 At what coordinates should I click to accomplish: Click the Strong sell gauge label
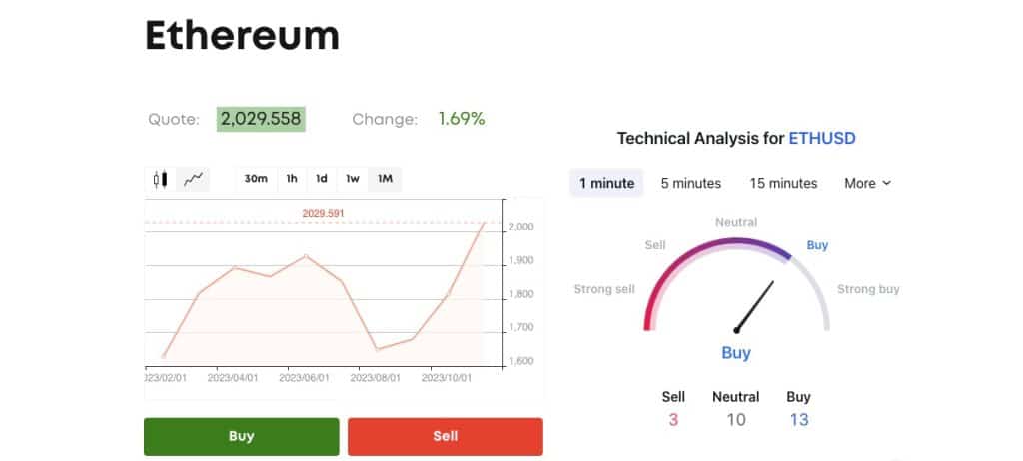(x=604, y=289)
